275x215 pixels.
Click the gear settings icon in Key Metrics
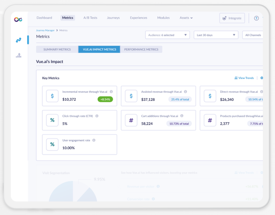click(262, 78)
